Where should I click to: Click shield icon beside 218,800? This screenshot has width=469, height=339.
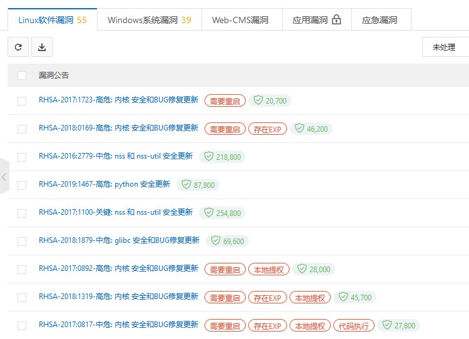coord(208,157)
